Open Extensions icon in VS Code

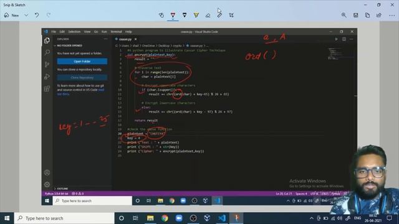point(47,88)
